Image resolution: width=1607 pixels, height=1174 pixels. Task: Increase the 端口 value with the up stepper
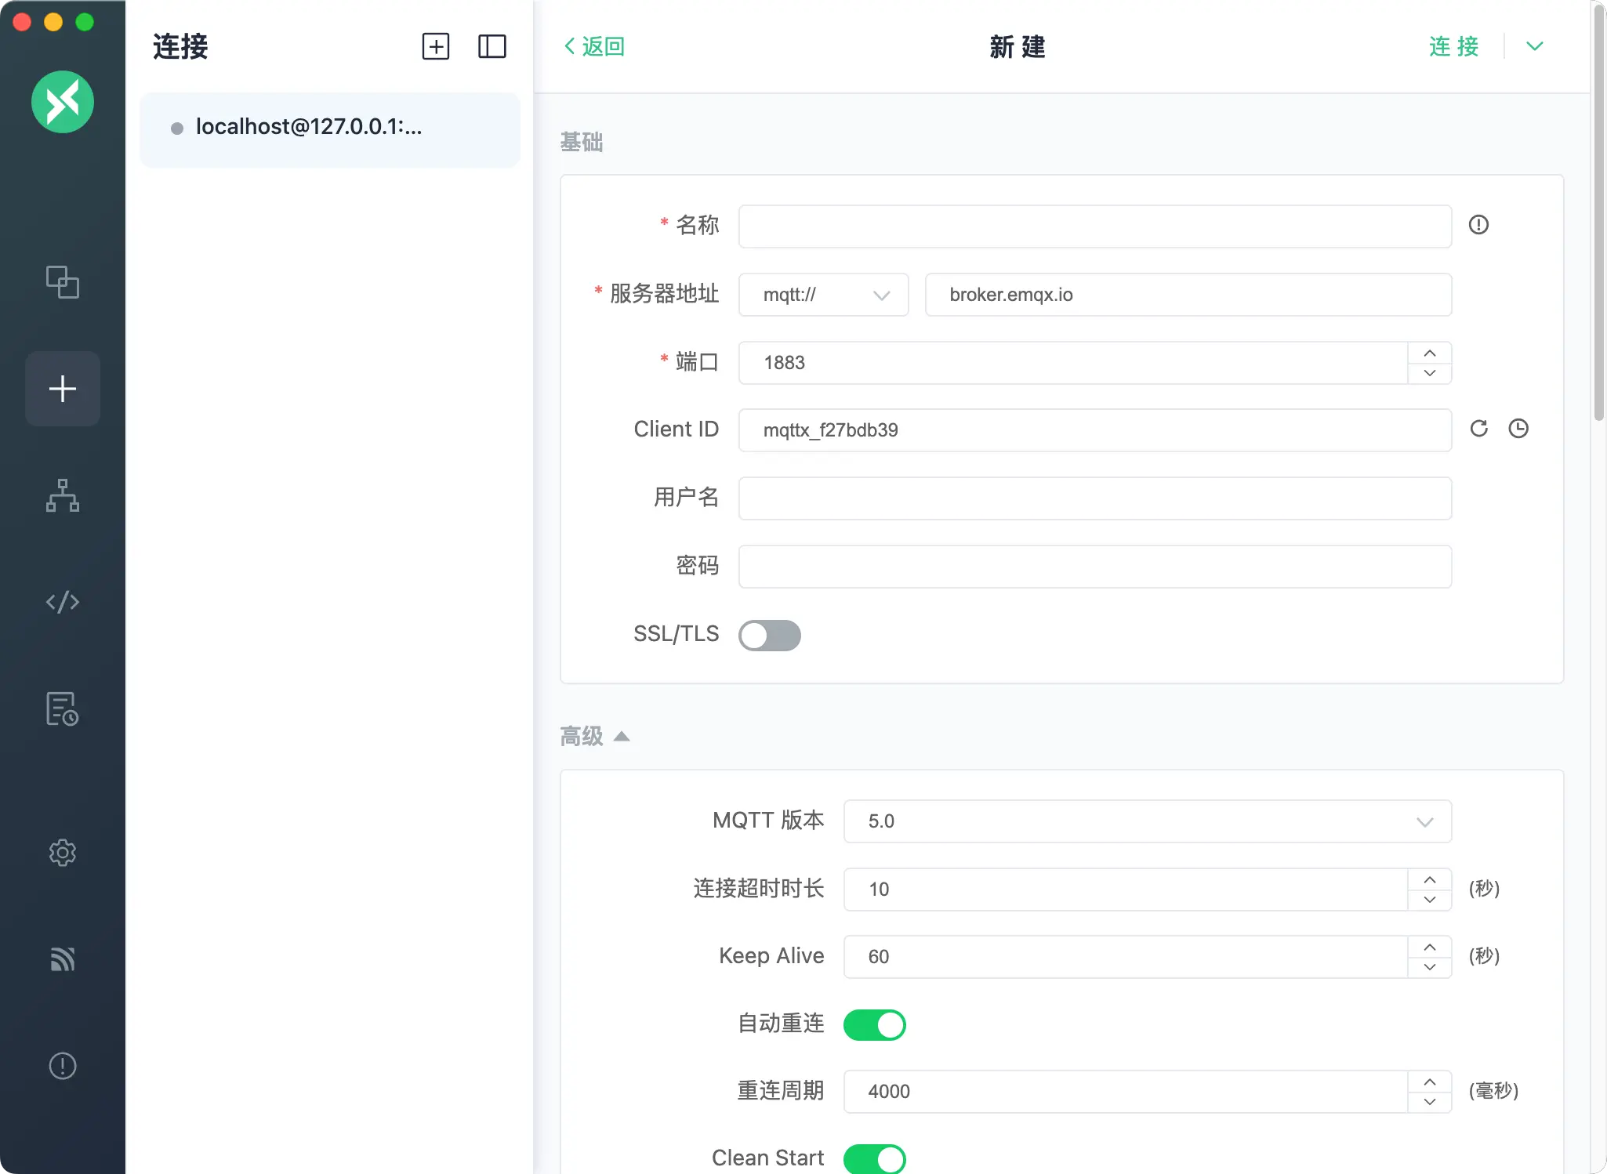pos(1428,353)
